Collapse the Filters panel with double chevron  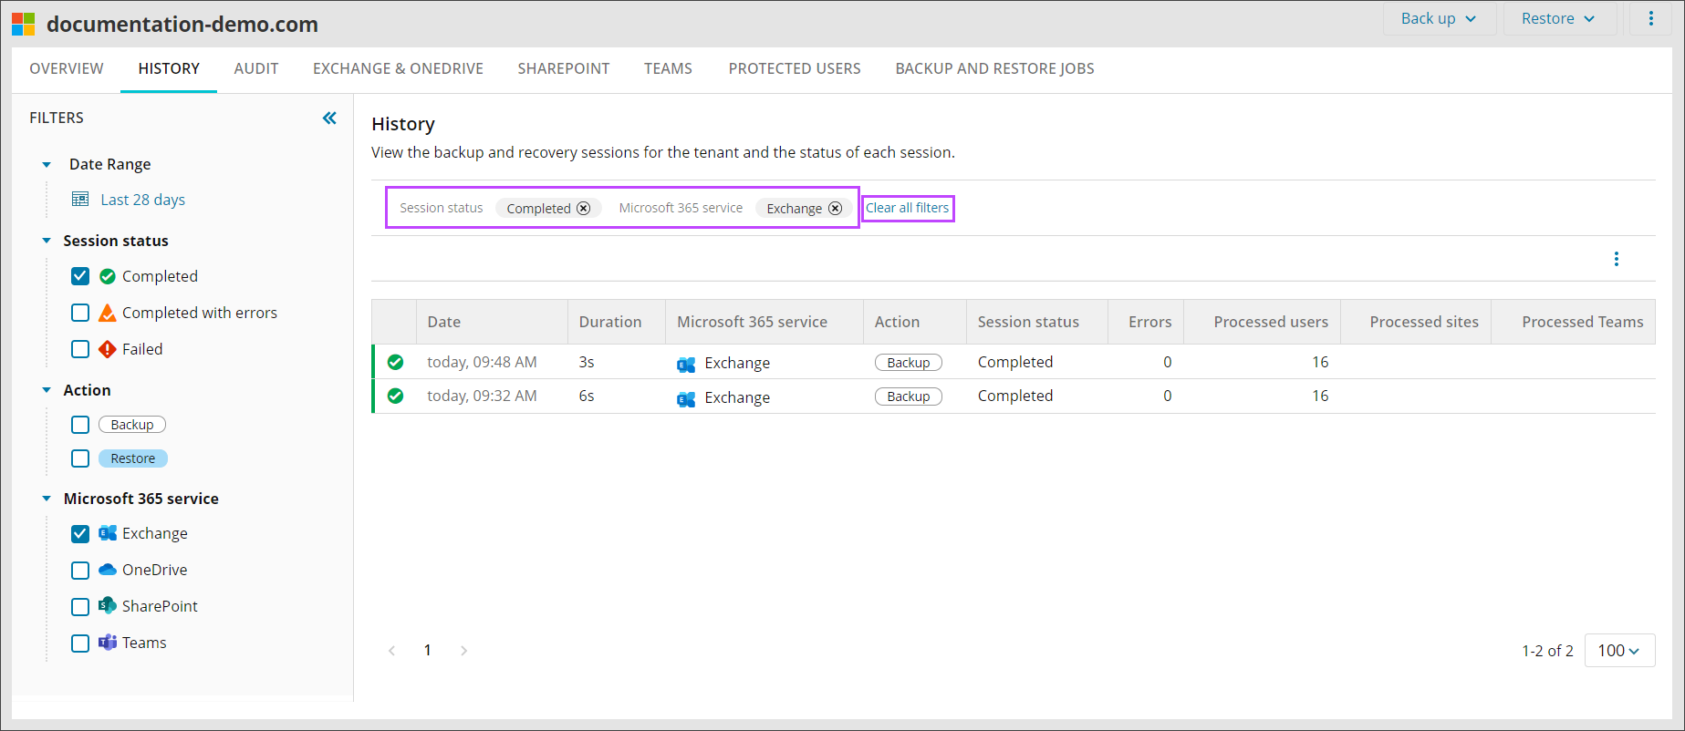click(x=329, y=118)
